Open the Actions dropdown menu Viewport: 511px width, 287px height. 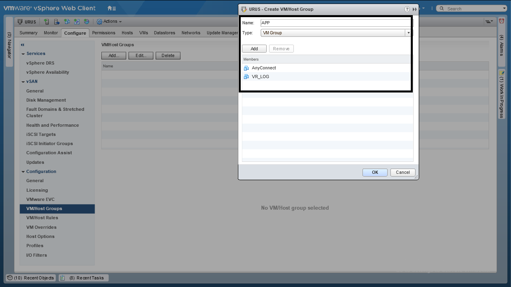[109, 22]
